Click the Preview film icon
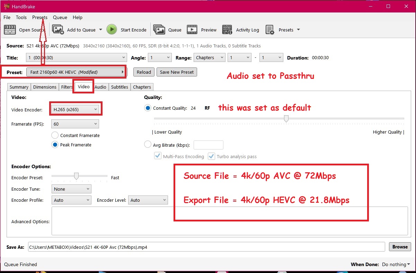 coord(192,30)
